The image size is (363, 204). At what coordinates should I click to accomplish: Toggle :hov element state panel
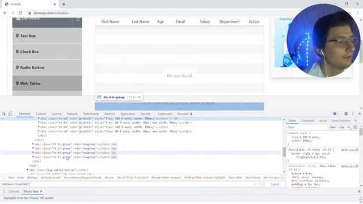tap(332, 127)
